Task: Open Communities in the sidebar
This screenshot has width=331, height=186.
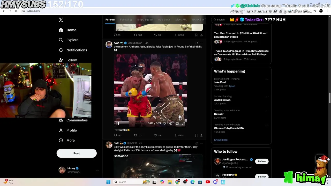Action: [73, 120]
